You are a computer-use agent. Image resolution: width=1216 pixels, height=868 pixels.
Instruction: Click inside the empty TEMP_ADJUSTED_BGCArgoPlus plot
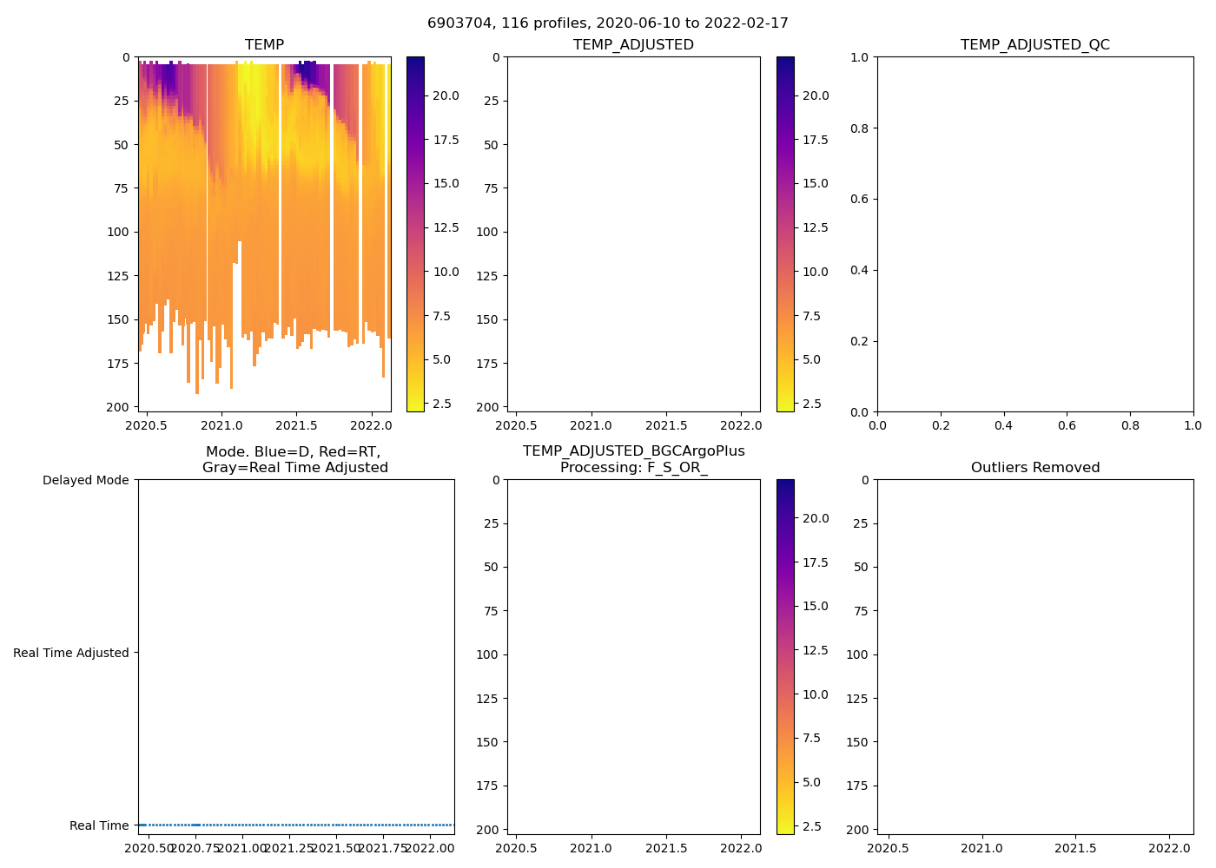point(633,657)
